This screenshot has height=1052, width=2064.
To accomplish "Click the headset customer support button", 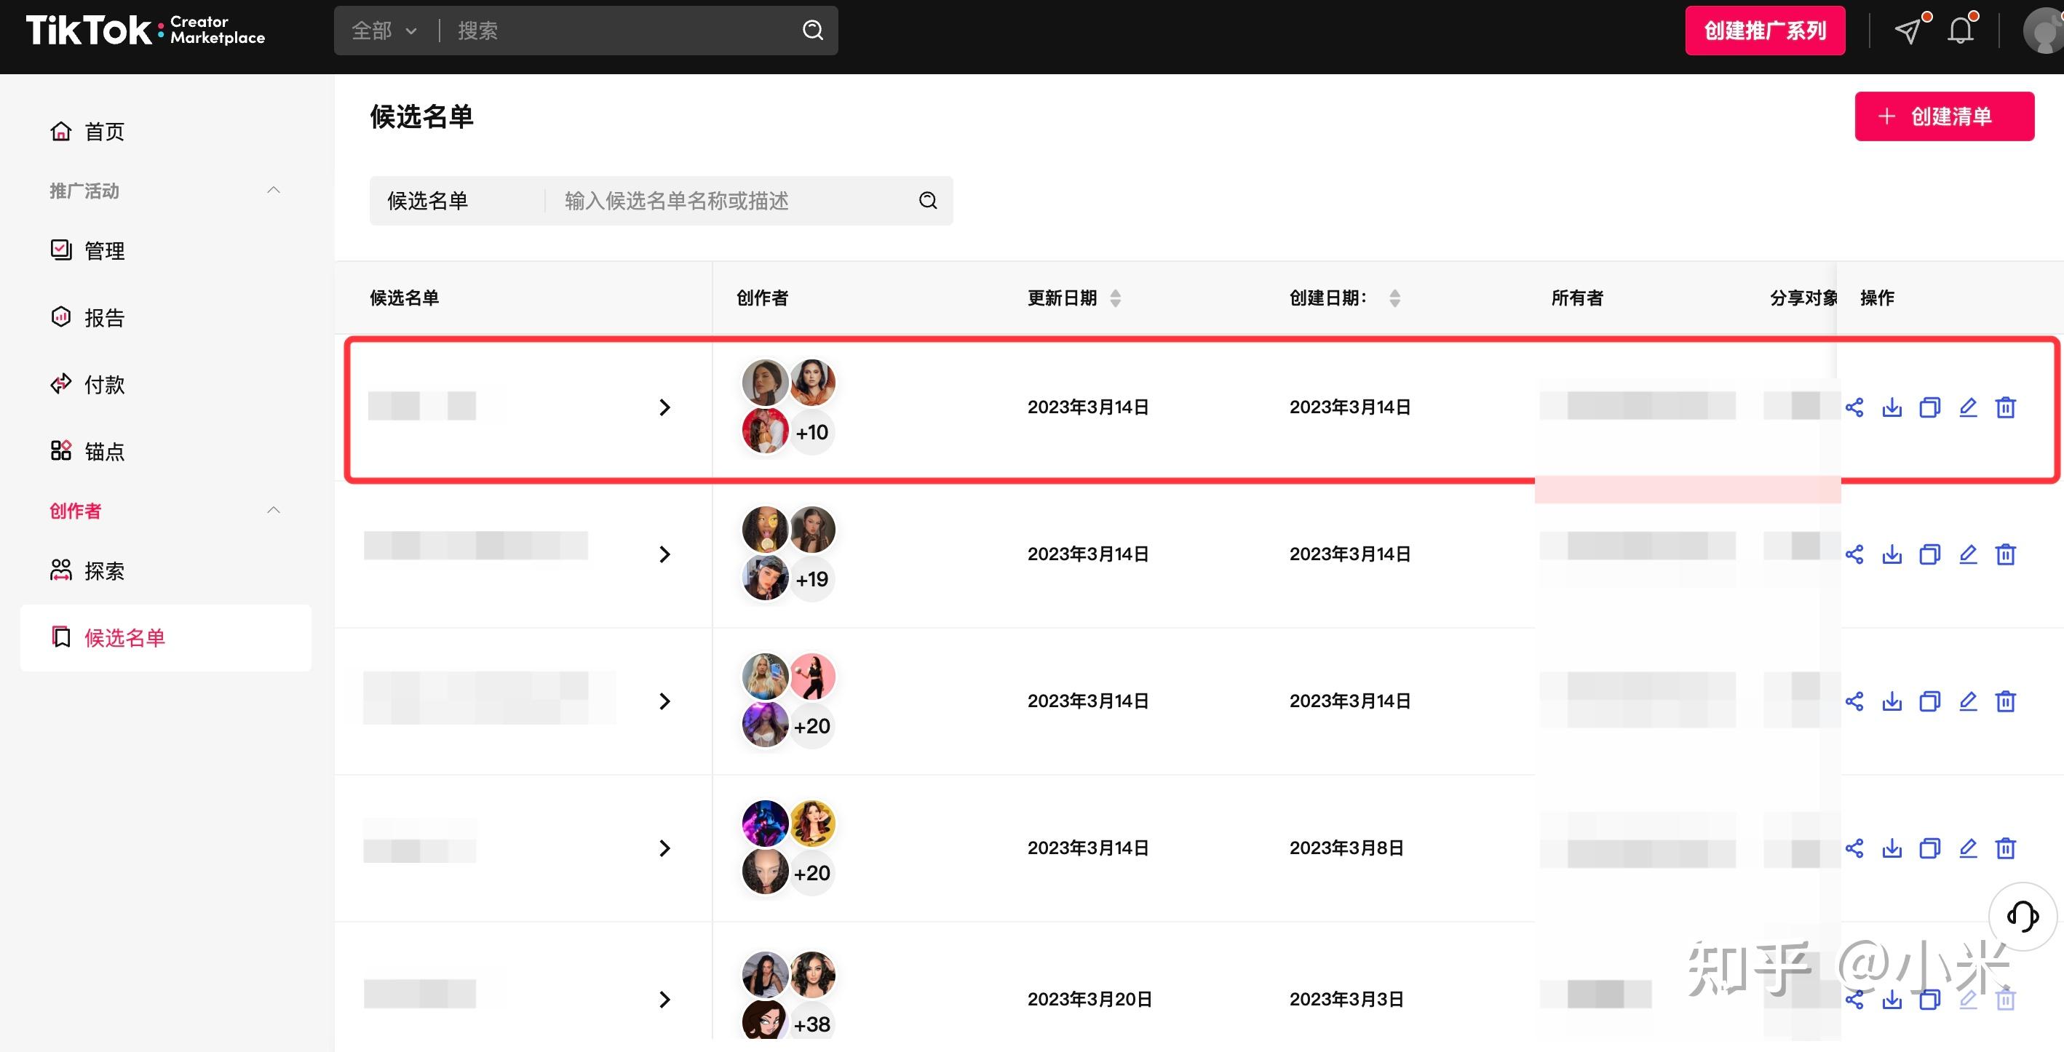I will (2023, 916).
